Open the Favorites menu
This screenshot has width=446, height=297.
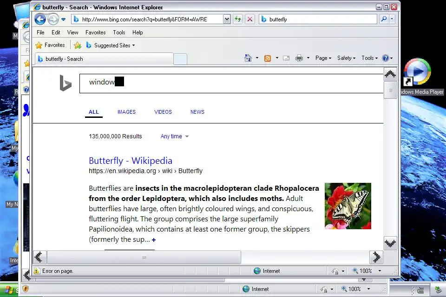[x=95, y=32]
